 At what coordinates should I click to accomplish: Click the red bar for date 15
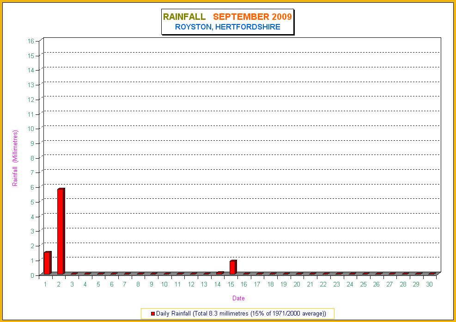pyautogui.click(x=233, y=267)
